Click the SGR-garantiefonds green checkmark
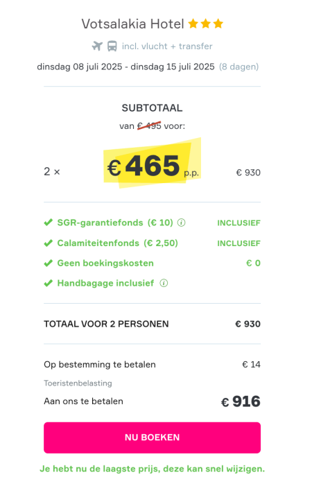 pos(48,223)
